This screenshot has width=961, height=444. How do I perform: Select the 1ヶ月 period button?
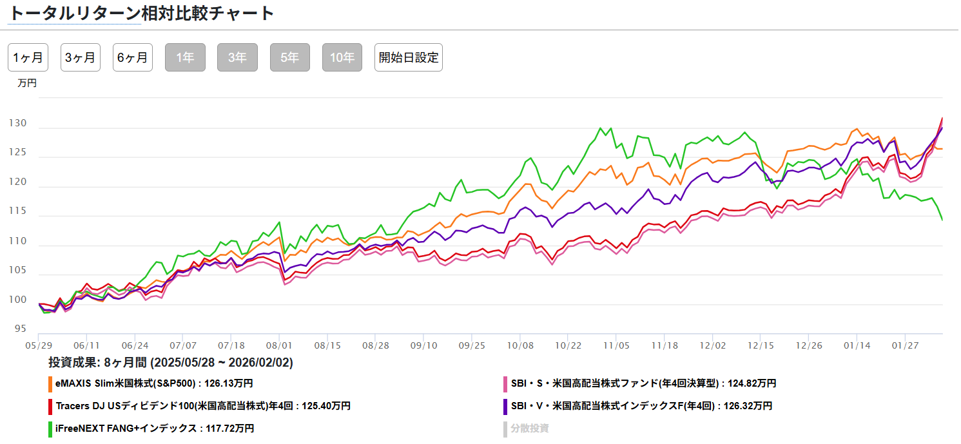click(x=28, y=57)
